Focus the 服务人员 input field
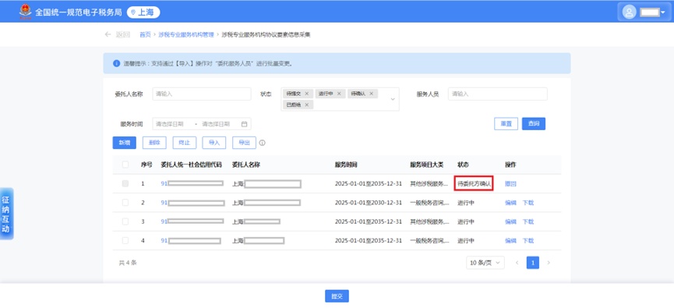 point(498,94)
